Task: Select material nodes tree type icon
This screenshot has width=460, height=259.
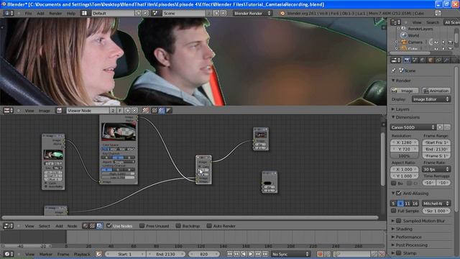Action: (x=86, y=226)
